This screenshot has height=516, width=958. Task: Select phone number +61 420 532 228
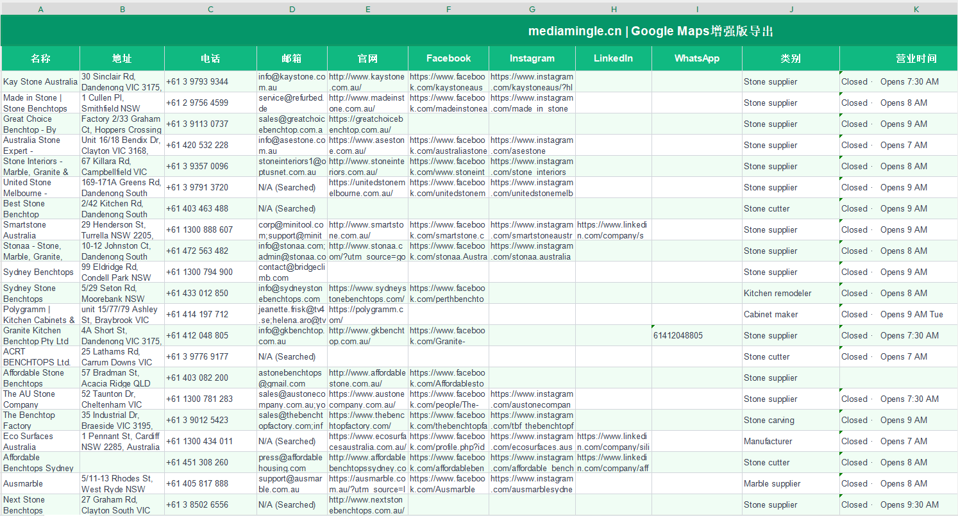210,145
